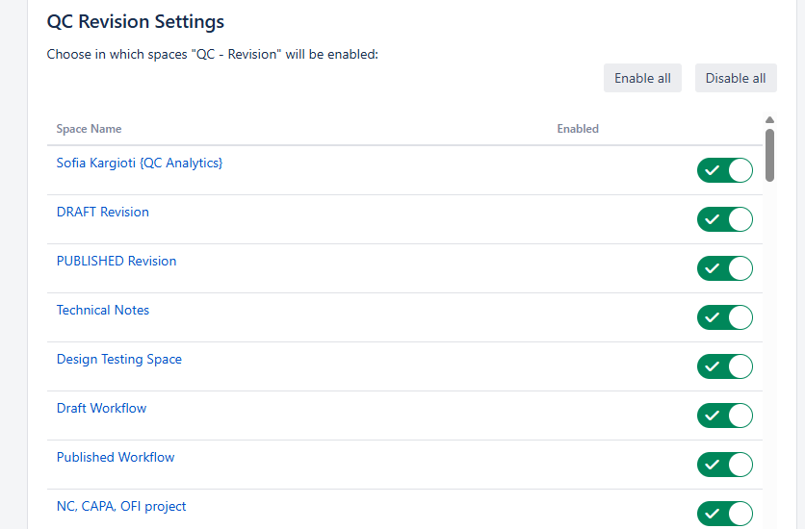Click the Space Name column header
This screenshot has width=805, height=529.
(89, 129)
